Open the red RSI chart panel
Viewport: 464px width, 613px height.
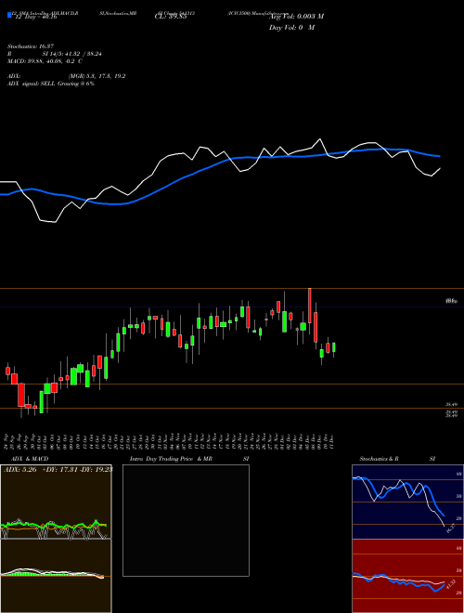click(x=407, y=576)
